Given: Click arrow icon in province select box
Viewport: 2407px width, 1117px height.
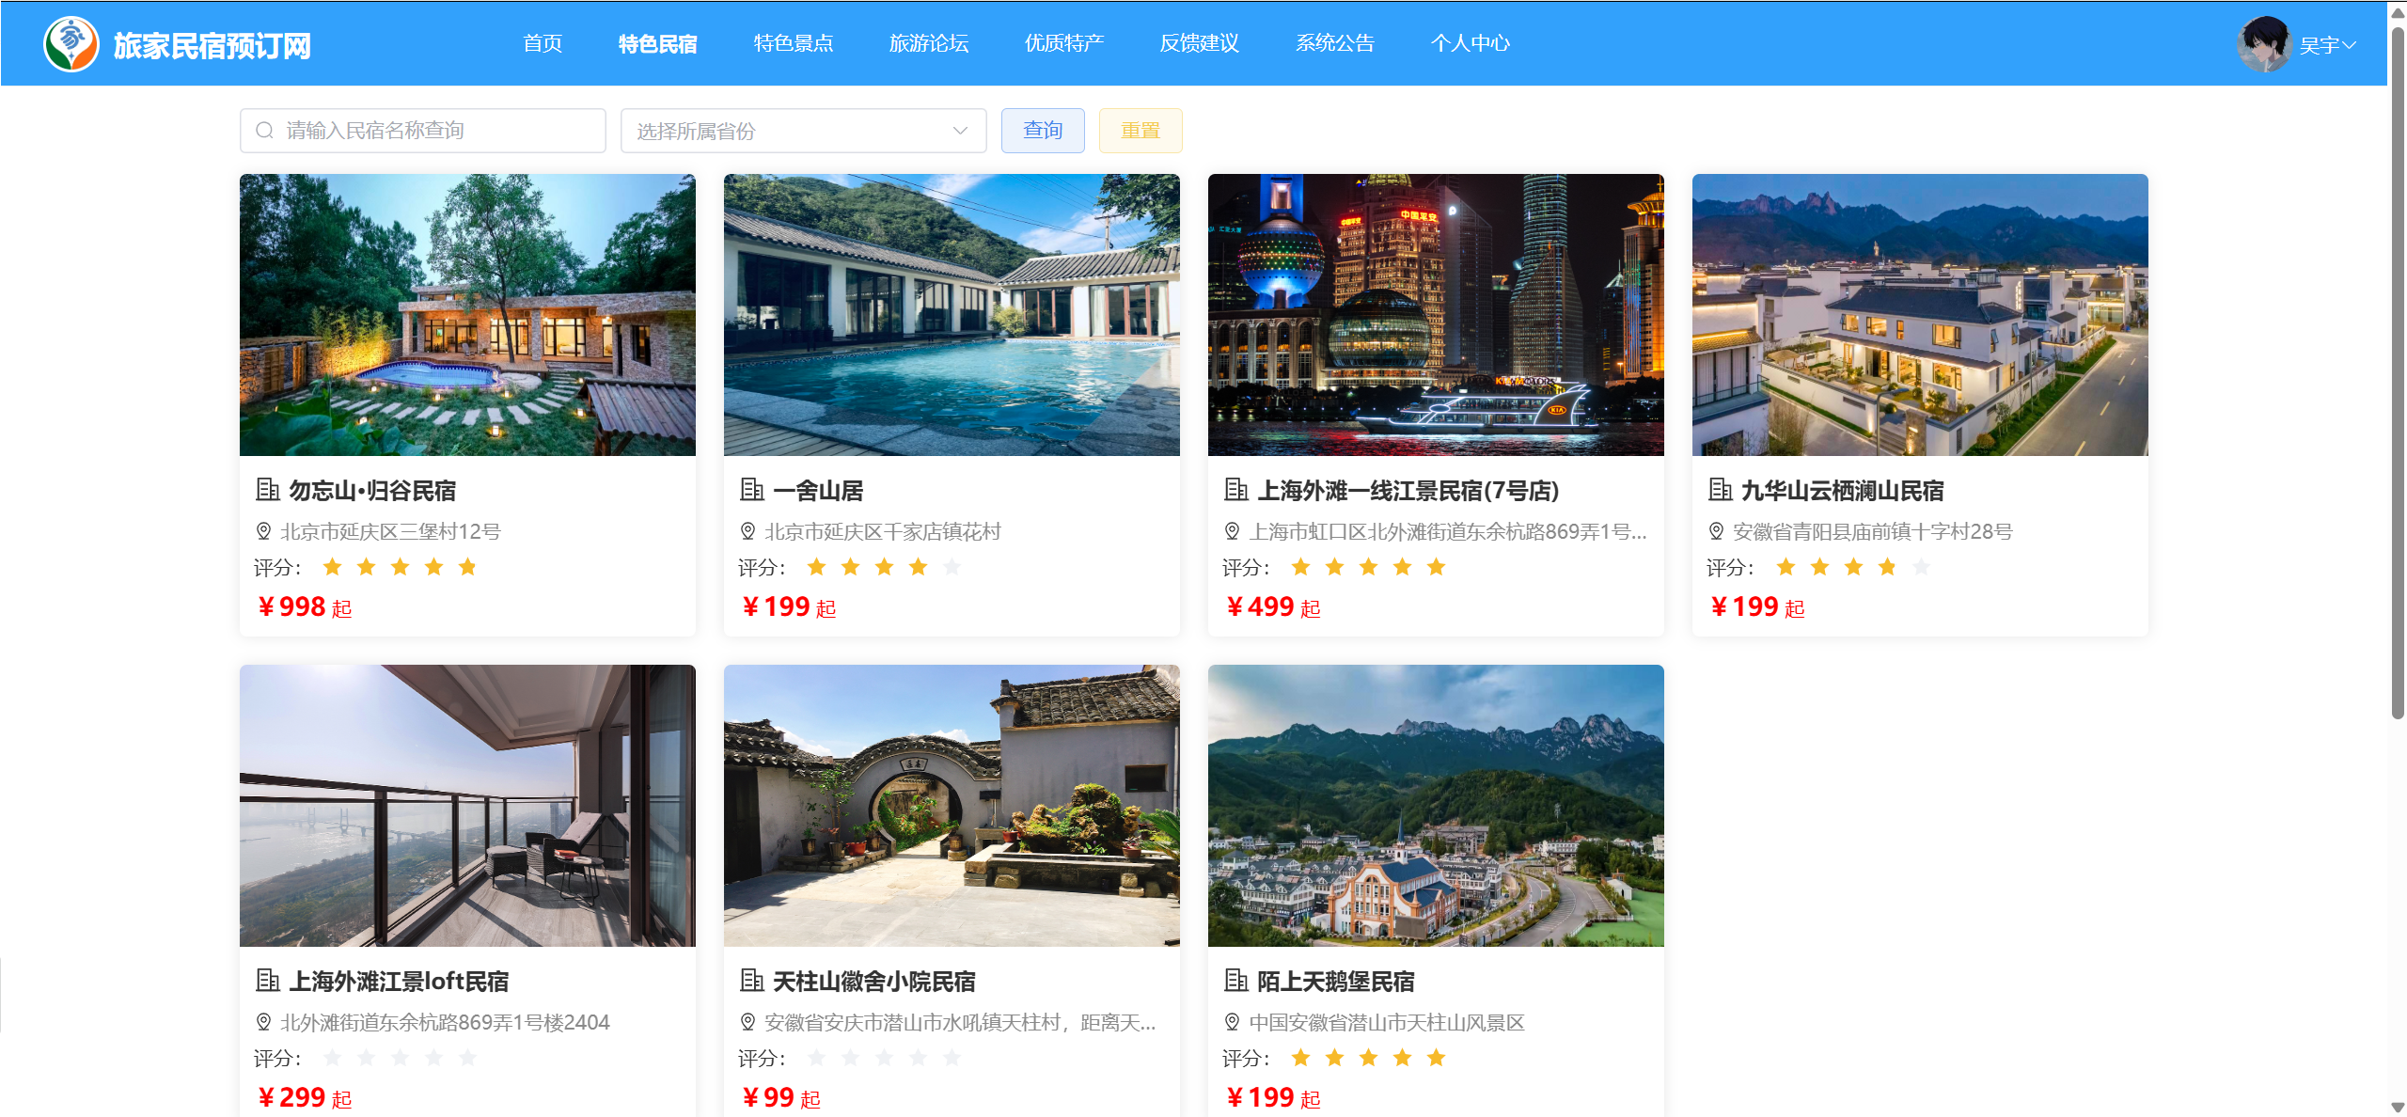Looking at the screenshot, I should (960, 131).
